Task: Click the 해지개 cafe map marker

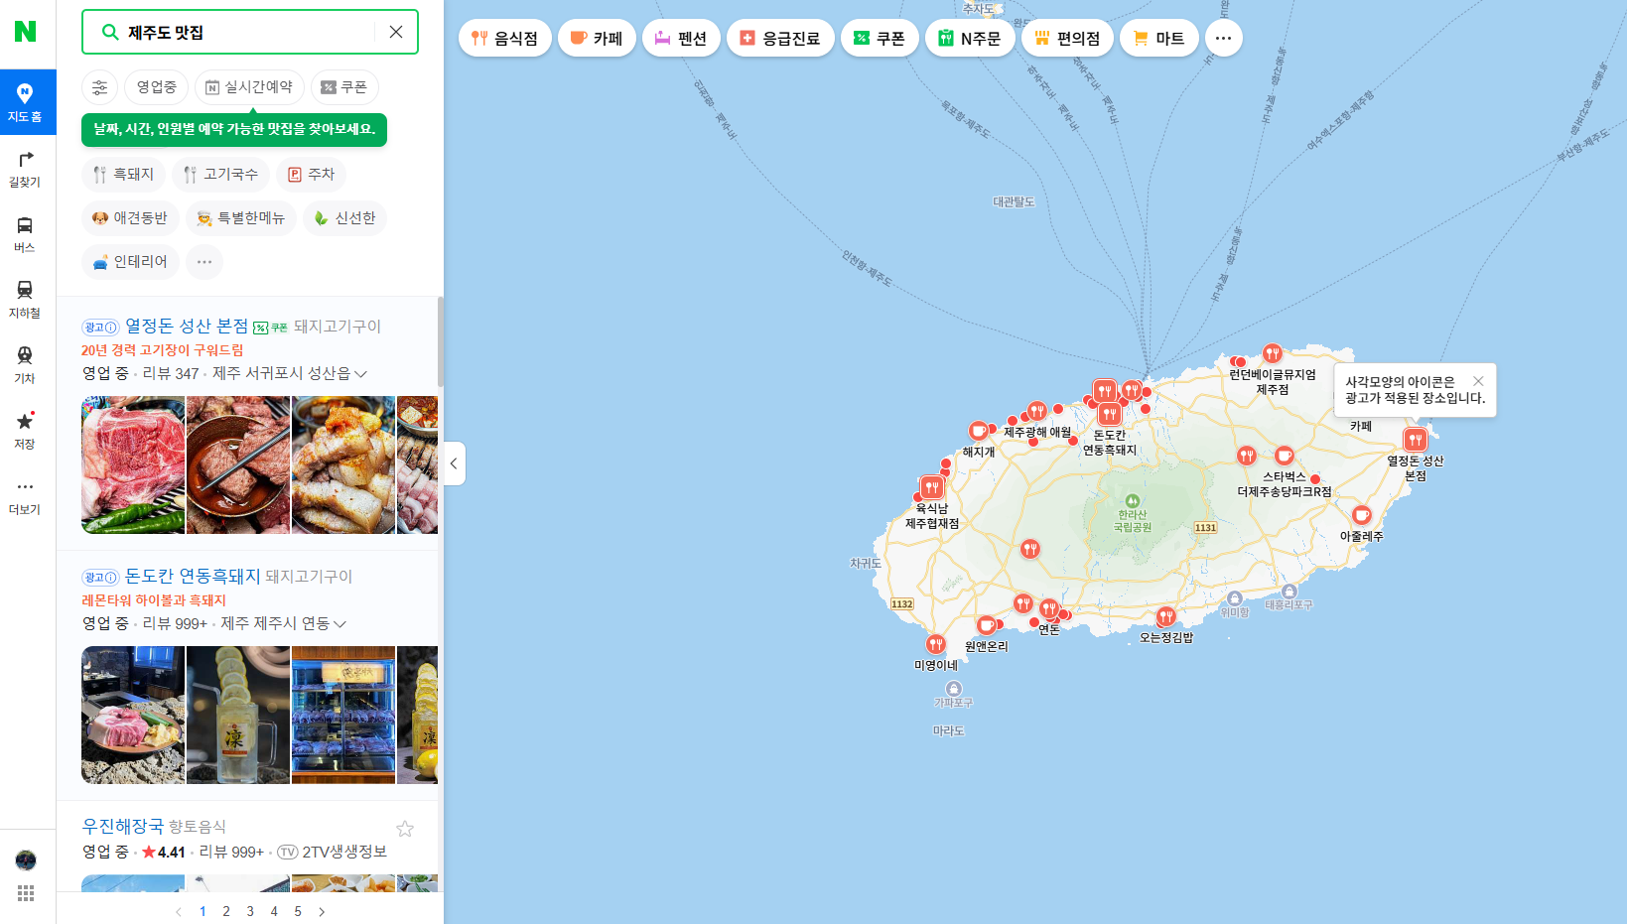Action: point(978,431)
